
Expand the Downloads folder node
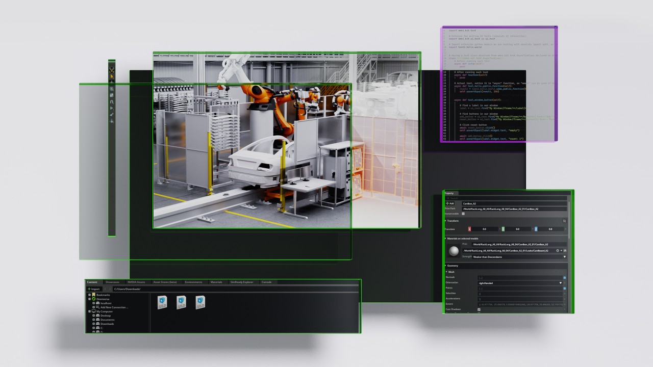(94, 324)
